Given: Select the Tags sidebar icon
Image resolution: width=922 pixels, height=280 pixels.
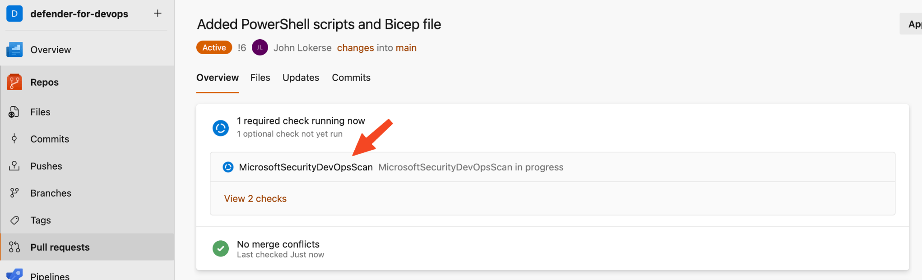Looking at the screenshot, I should pyautogui.click(x=14, y=220).
